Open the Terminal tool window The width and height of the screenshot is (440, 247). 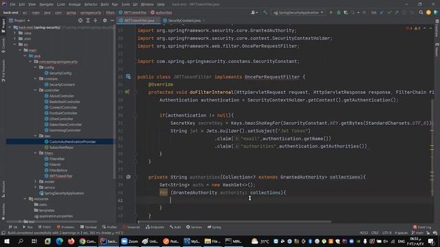pos(89,227)
